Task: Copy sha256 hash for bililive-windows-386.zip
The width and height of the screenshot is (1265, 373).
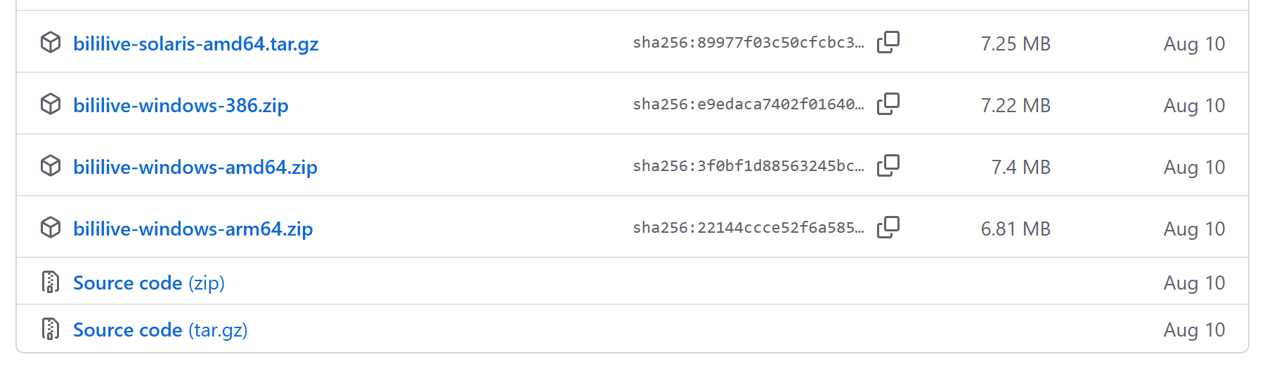Action: click(888, 104)
